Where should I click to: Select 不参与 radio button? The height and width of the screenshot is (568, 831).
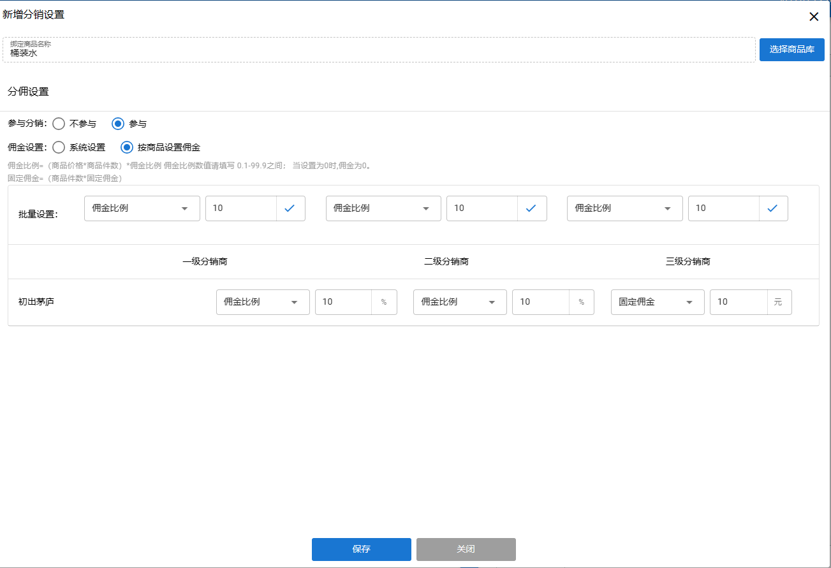59,124
